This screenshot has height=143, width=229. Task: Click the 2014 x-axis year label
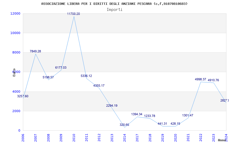[x=125, y=138]
